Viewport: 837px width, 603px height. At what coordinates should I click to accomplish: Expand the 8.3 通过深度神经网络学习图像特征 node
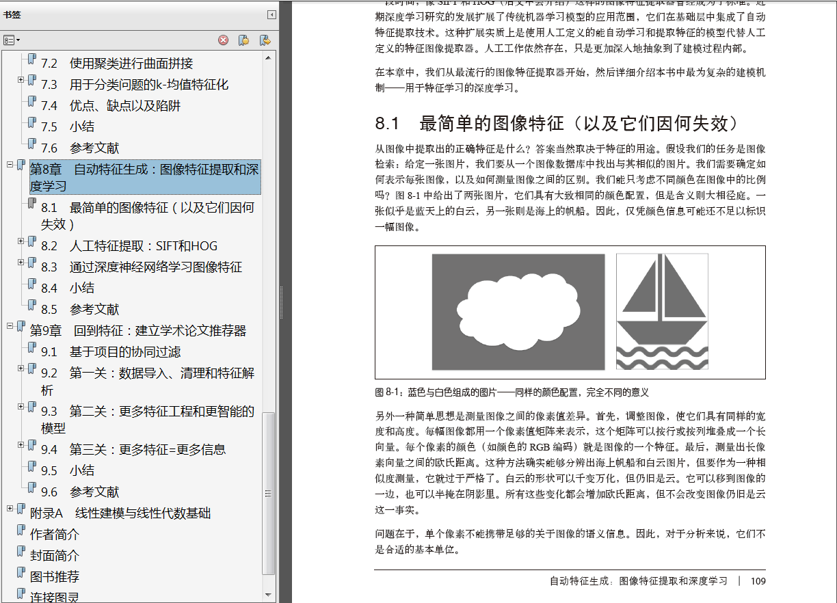coord(21,263)
